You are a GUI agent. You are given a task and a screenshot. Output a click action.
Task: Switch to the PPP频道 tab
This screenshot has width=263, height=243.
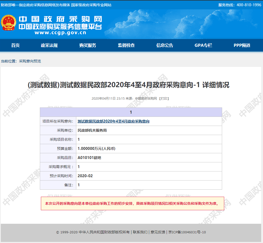point(242,45)
